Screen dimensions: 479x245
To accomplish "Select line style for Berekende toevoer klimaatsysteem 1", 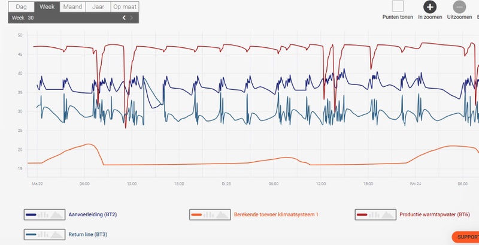I will tap(196, 215).
